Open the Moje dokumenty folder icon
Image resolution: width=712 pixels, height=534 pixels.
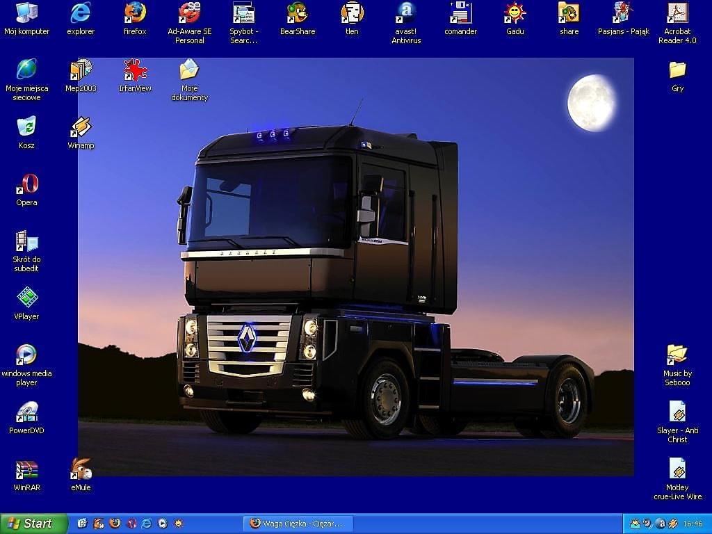point(189,80)
